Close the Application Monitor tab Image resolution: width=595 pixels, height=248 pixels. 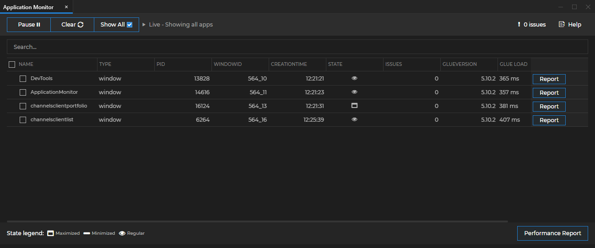tap(66, 7)
